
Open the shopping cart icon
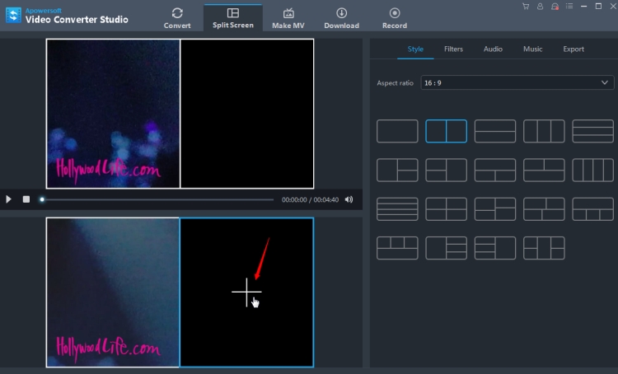coord(526,7)
